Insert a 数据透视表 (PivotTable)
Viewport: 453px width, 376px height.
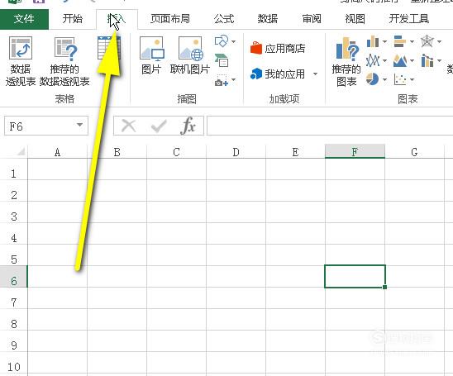point(20,61)
